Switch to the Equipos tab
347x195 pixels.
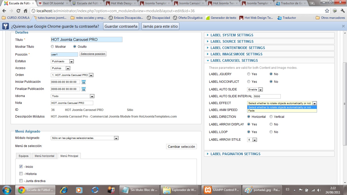click(x=24, y=156)
